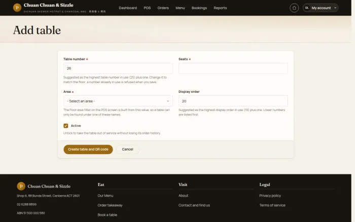
Task: Focus the Table number field
Action: pyautogui.click(x=118, y=68)
